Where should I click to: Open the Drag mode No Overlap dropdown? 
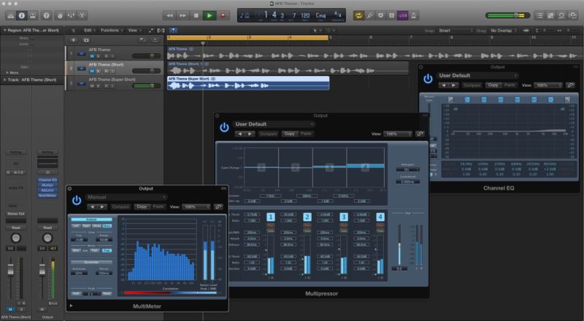point(503,31)
